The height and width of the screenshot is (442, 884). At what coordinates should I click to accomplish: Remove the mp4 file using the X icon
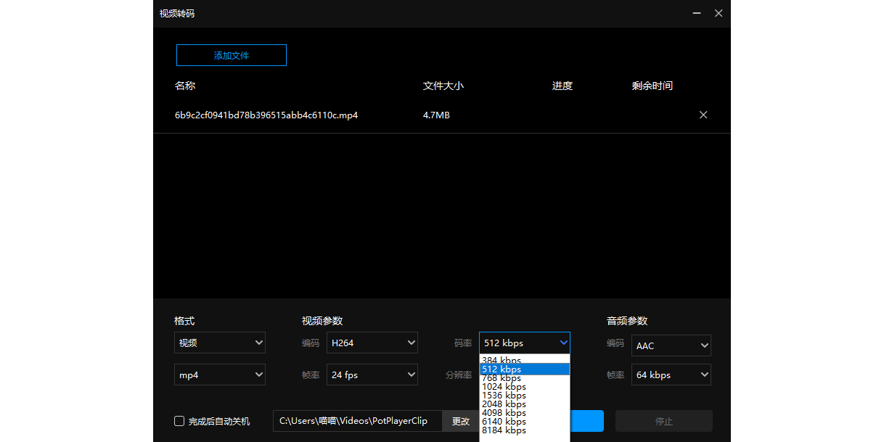pos(703,115)
